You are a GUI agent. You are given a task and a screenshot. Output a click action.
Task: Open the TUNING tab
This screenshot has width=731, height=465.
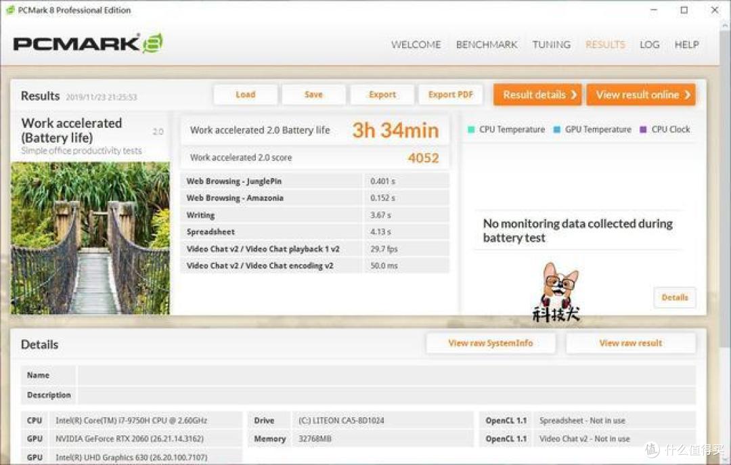(x=552, y=44)
